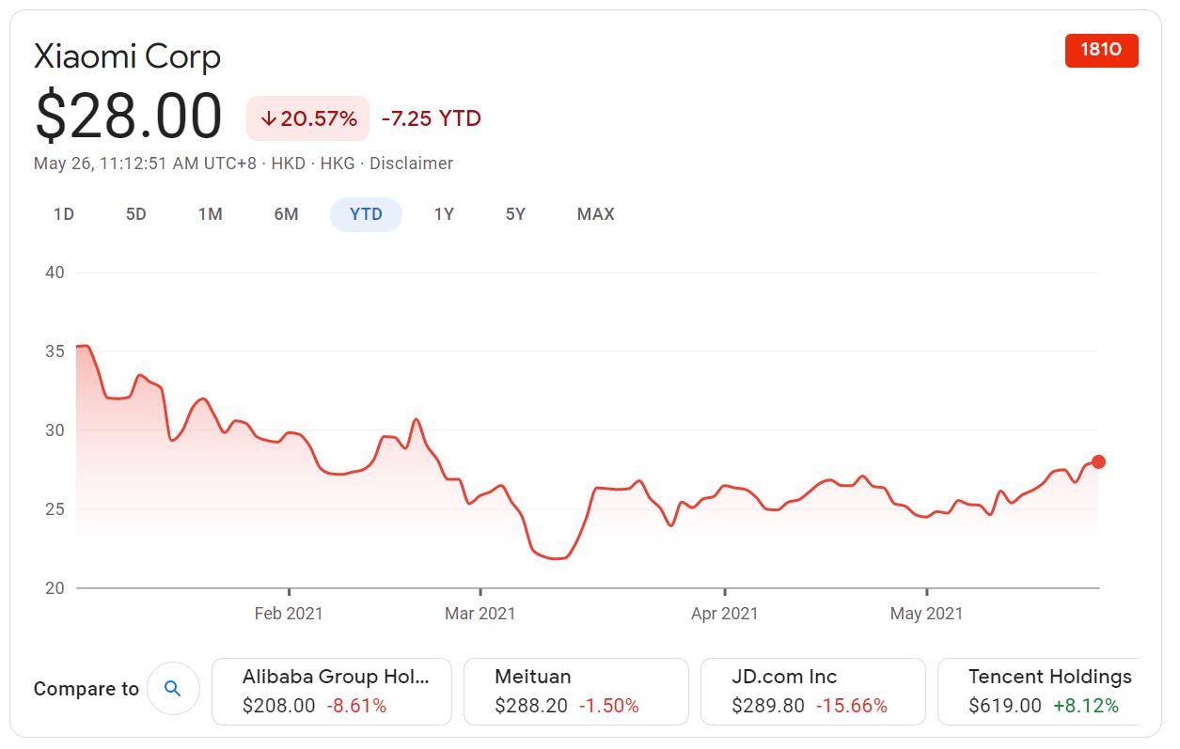Screen dimensions: 1180x749
Task: Select the 1M chart view
Action: click(x=211, y=214)
